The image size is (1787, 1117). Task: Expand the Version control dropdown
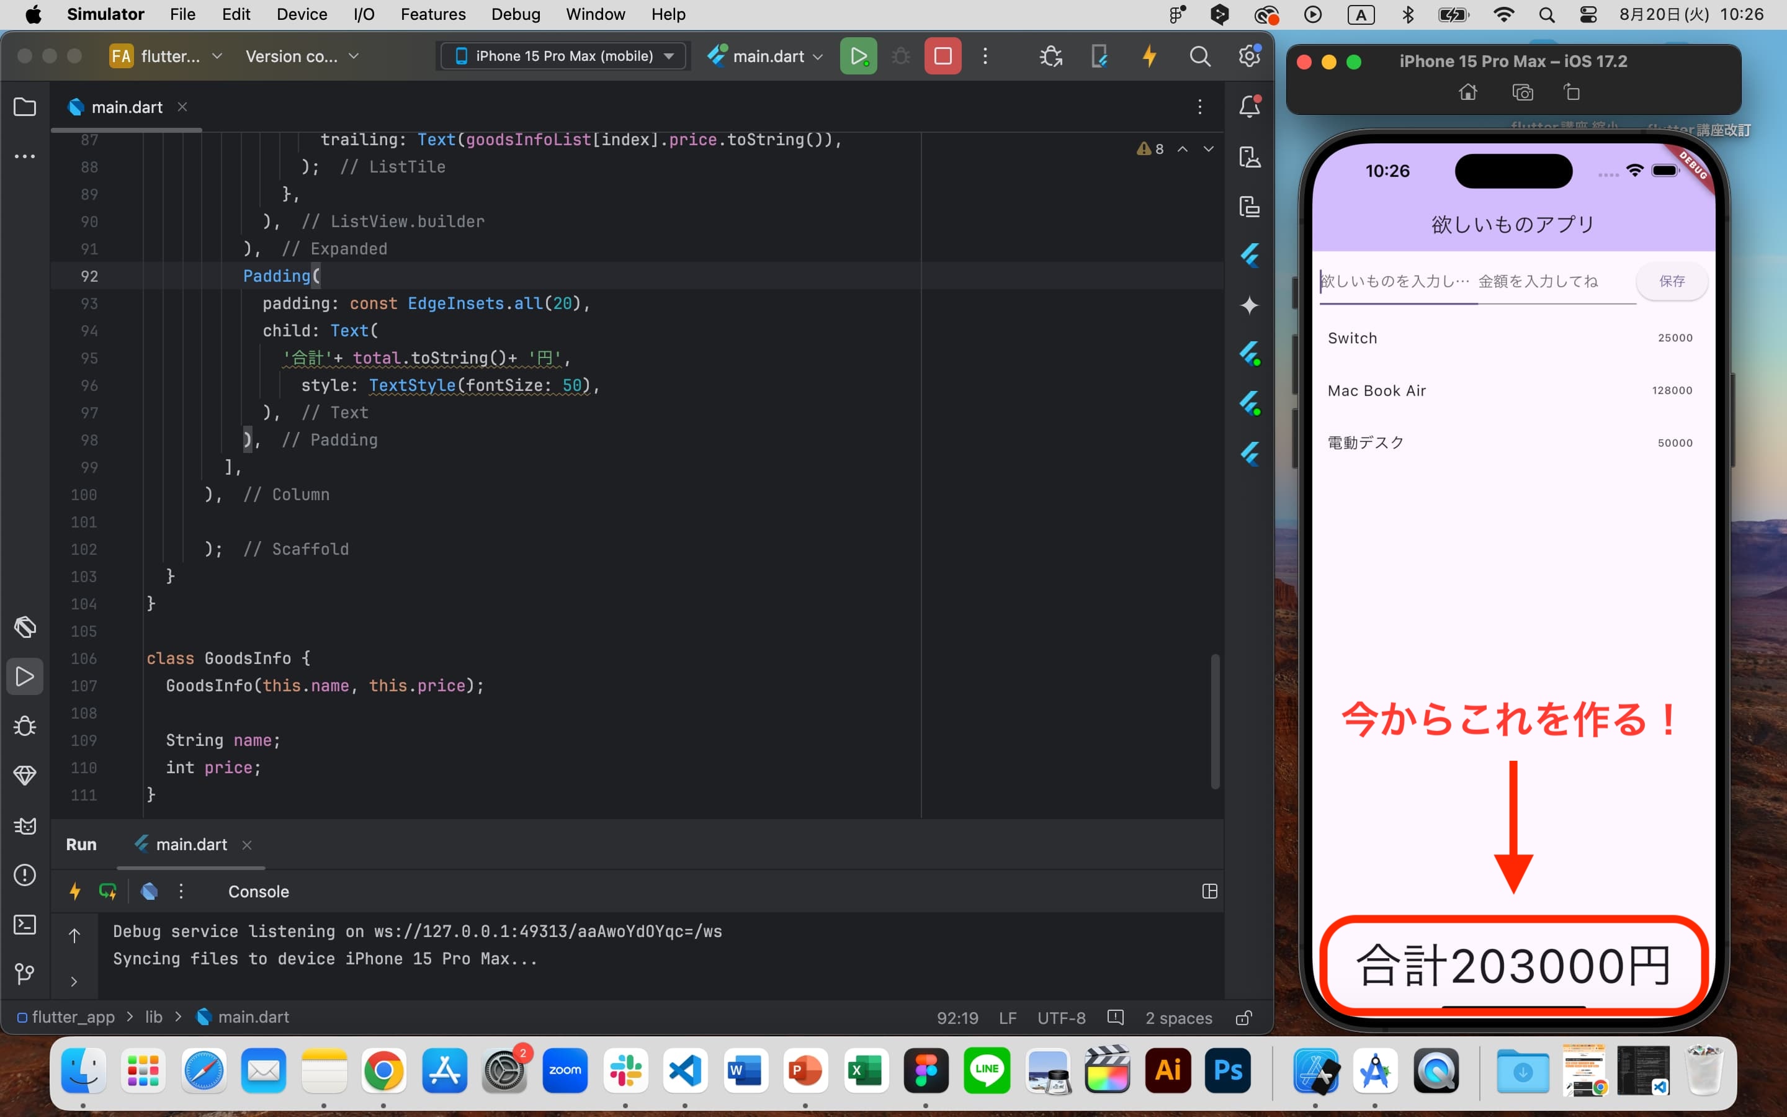tap(301, 55)
